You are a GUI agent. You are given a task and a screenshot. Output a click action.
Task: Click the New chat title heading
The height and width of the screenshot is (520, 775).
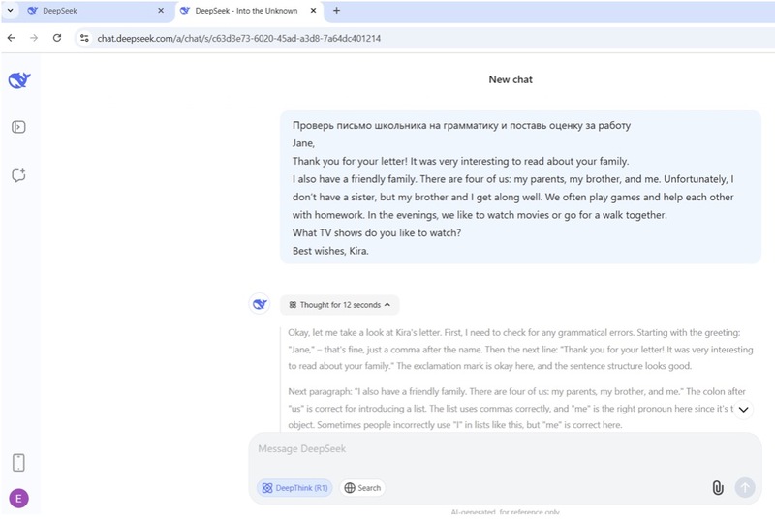click(x=511, y=79)
